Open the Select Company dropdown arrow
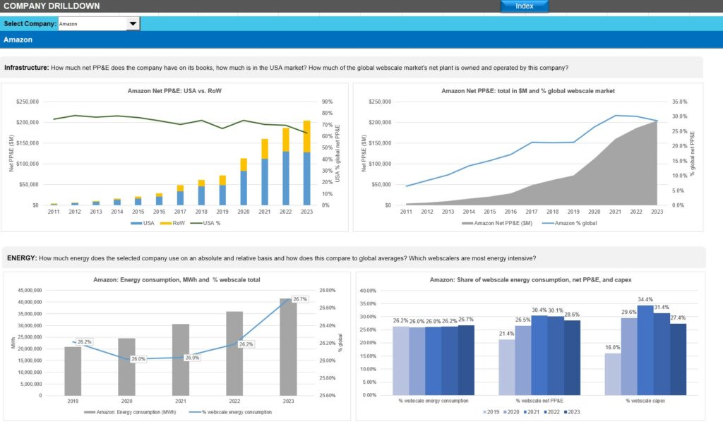 point(133,24)
